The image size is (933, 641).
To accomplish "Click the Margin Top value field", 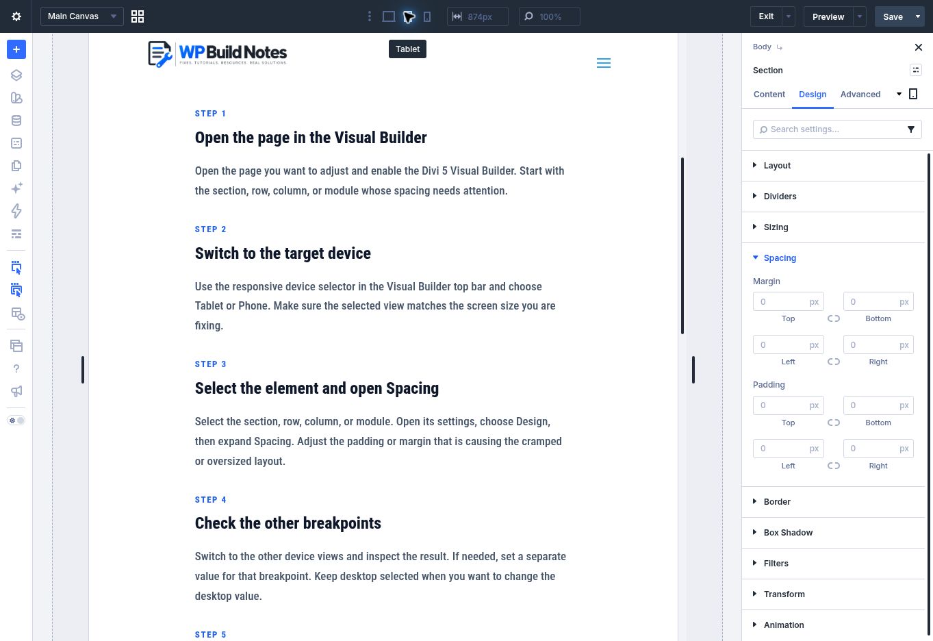I will [x=789, y=301].
